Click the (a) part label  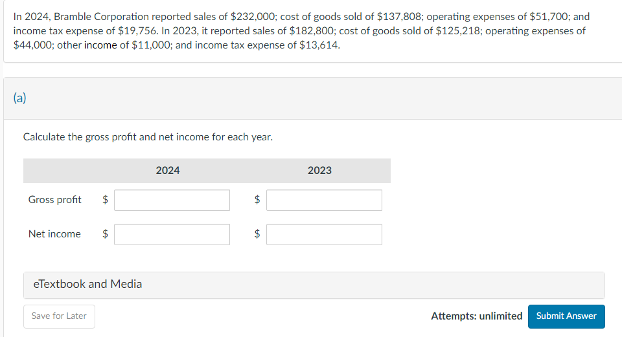click(19, 98)
